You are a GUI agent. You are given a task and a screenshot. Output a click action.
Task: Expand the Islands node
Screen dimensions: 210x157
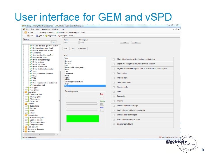[x=26, y=113]
